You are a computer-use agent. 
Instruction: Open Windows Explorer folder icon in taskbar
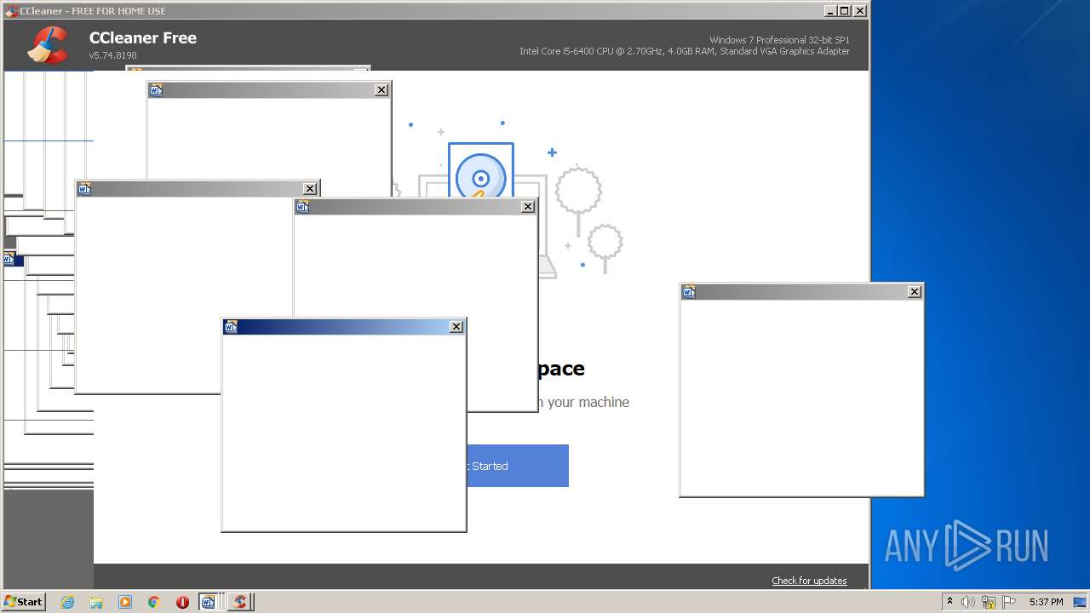(96, 602)
